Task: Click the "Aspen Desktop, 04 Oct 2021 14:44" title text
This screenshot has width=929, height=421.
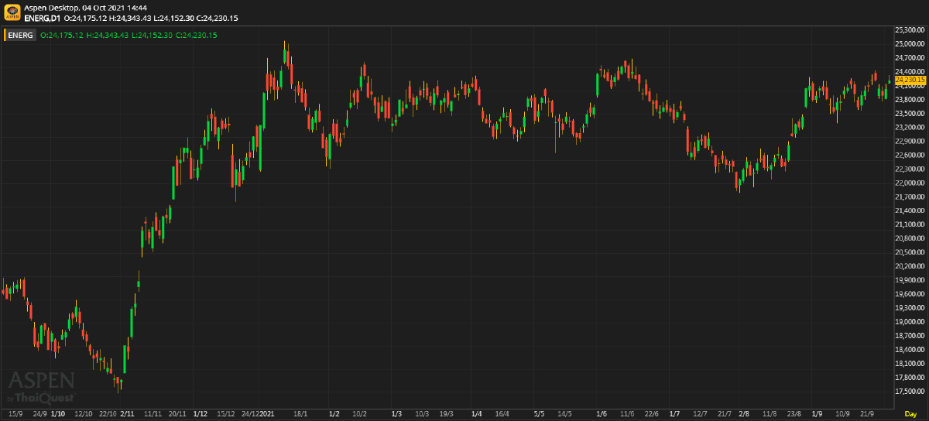Action: tap(86, 7)
